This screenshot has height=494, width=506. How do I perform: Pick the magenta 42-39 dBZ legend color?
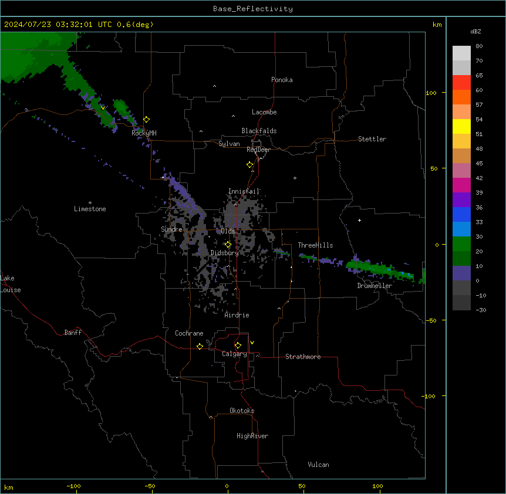point(461,185)
